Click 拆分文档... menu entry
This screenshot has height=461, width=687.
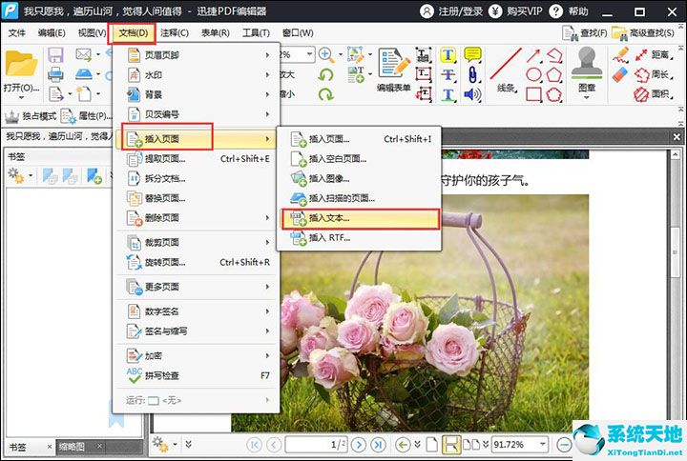pos(197,178)
